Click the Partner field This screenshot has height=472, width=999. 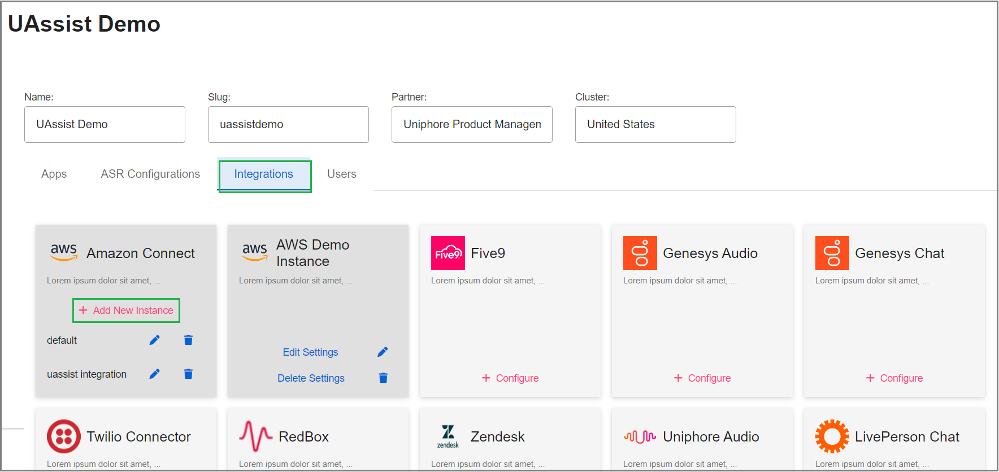click(472, 124)
